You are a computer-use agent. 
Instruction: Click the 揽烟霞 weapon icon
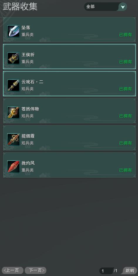(x=14, y=140)
